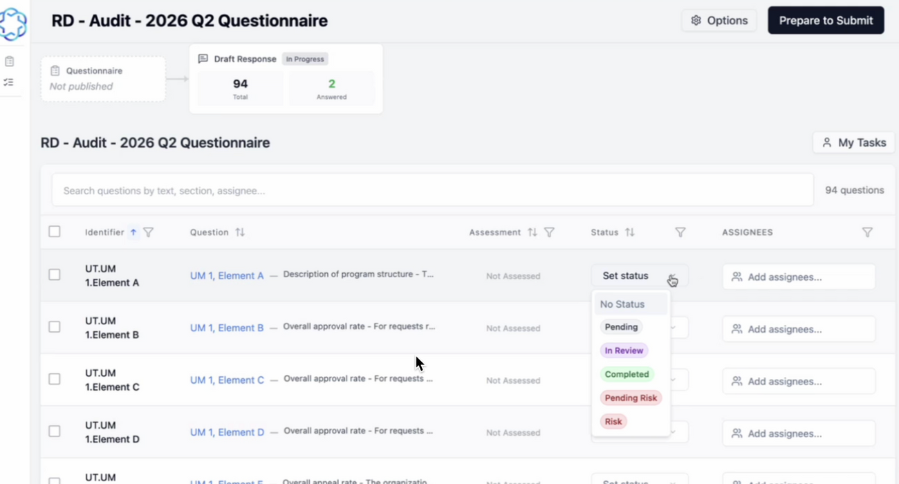
Task: Select the checklist icon in left sidebar
Action: (x=9, y=82)
